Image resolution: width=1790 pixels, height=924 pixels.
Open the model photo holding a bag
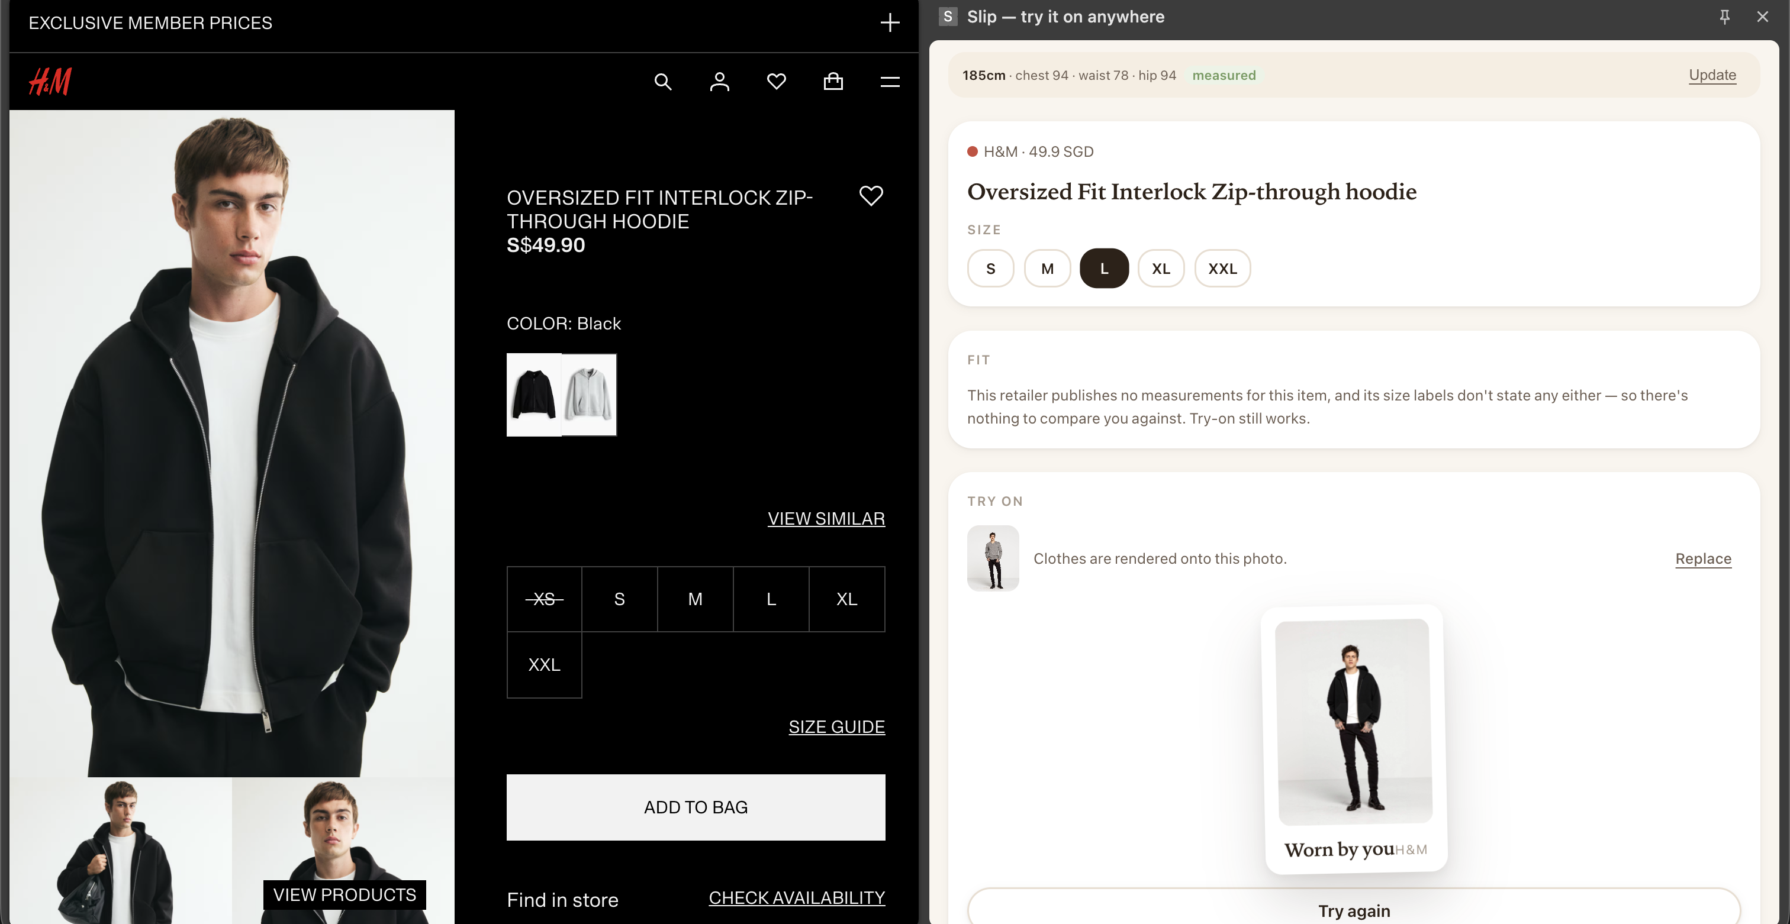(121, 851)
